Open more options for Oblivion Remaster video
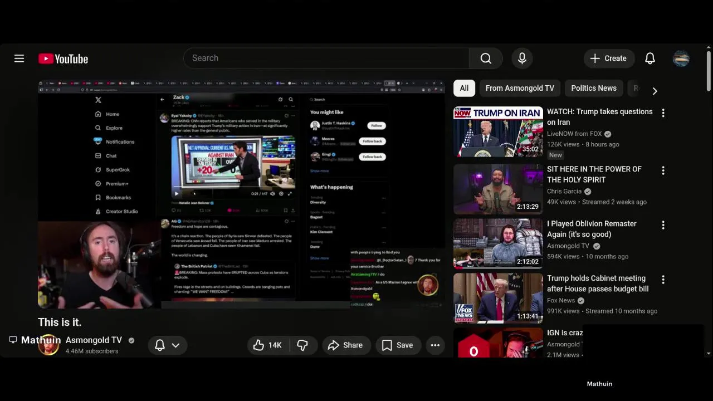713x401 pixels. pyautogui.click(x=663, y=225)
